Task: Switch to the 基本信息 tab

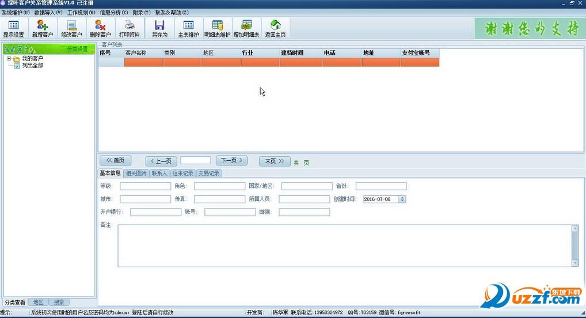Action: point(111,173)
